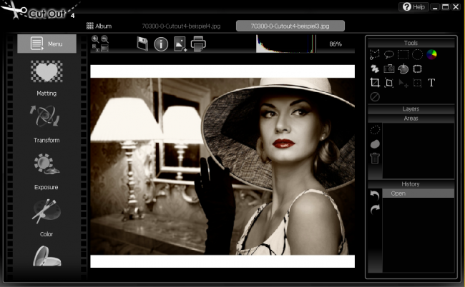Open the Menu button

[46, 44]
